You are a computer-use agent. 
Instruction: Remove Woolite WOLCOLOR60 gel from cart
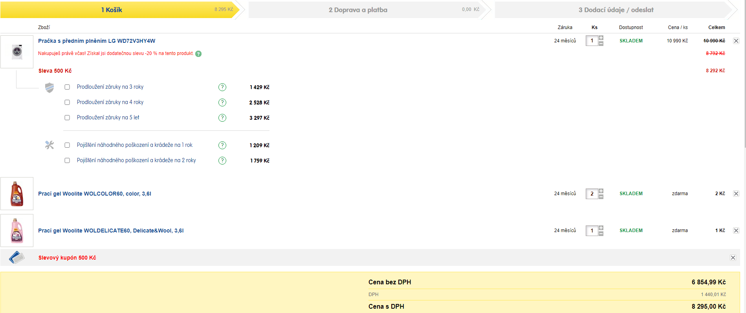(736, 194)
